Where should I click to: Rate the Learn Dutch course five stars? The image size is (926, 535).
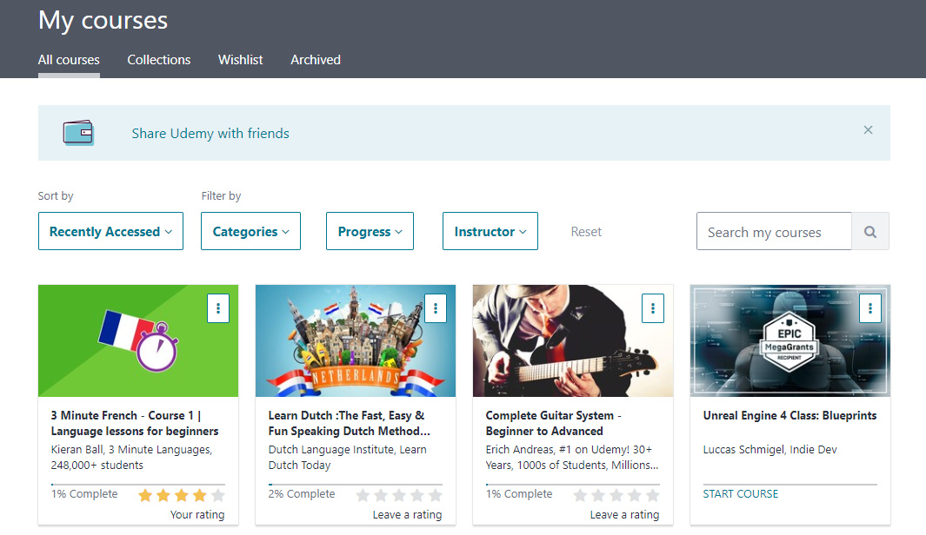[x=436, y=495]
